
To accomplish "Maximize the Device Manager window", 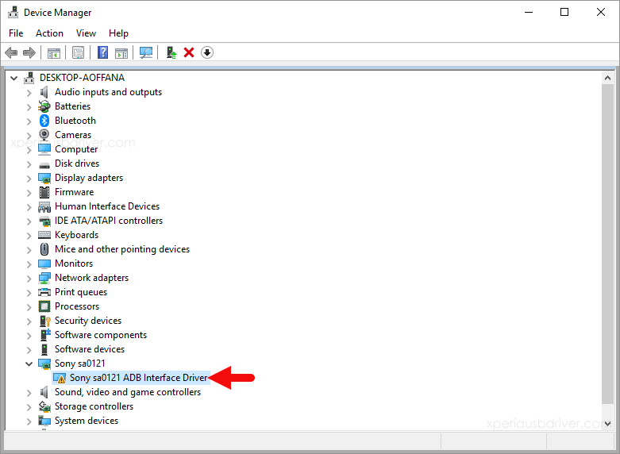I will (564, 12).
